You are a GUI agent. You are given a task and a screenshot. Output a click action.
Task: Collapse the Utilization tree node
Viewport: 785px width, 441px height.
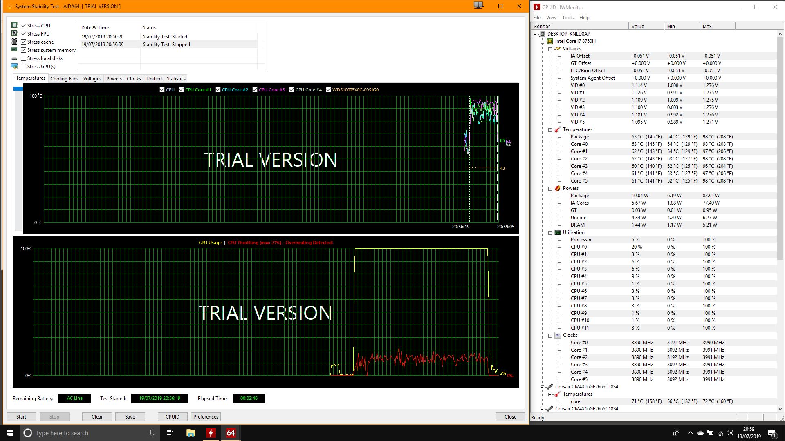coord(550,233)
